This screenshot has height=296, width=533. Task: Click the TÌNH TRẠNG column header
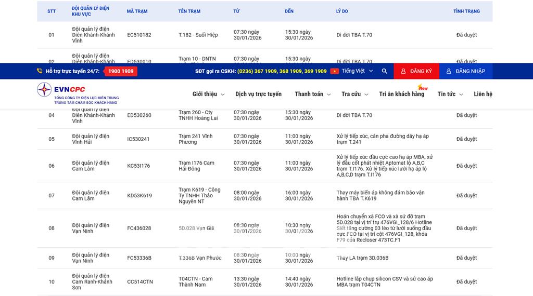tap(466, 11)
